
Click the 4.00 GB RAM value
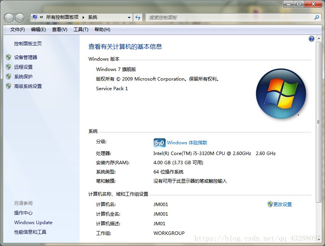pyautogui.click(x=178, y=163)
